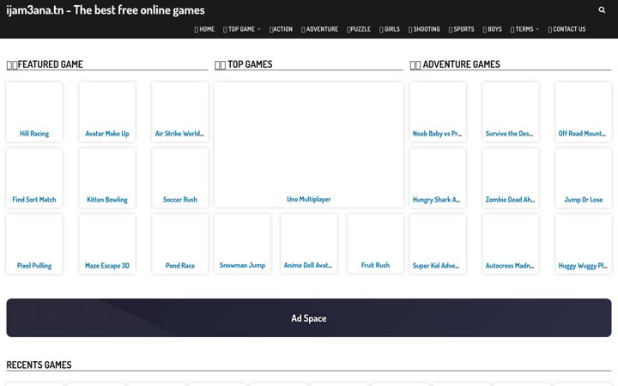
Task: Open the Super Kid Adventure game
Action: coord(438,244)
